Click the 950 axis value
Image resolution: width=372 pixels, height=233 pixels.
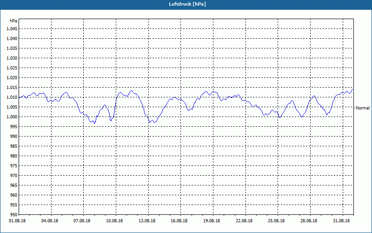14,215
